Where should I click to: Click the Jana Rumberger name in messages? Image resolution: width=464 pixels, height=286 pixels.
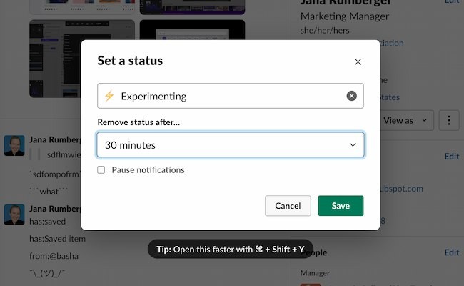point(57,139)
